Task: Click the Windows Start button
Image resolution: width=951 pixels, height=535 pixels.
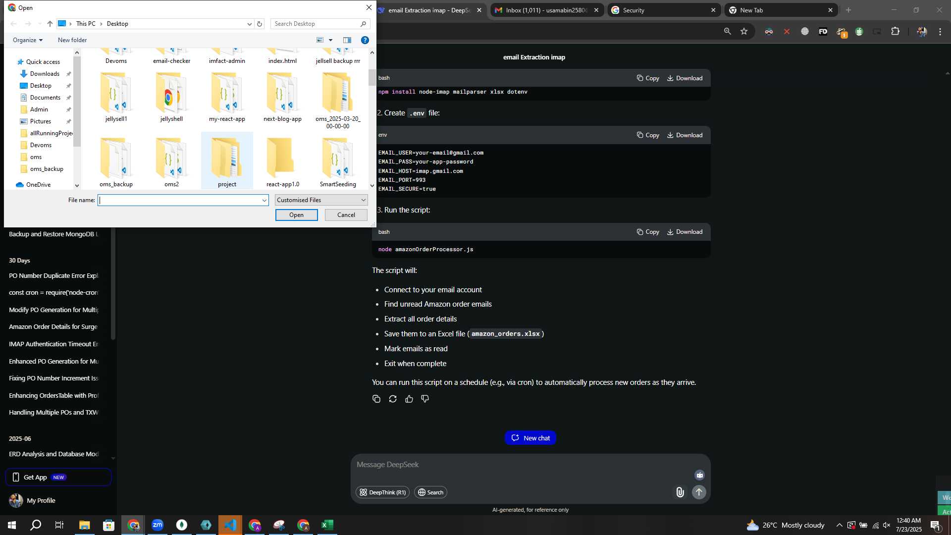Action: 12,525
